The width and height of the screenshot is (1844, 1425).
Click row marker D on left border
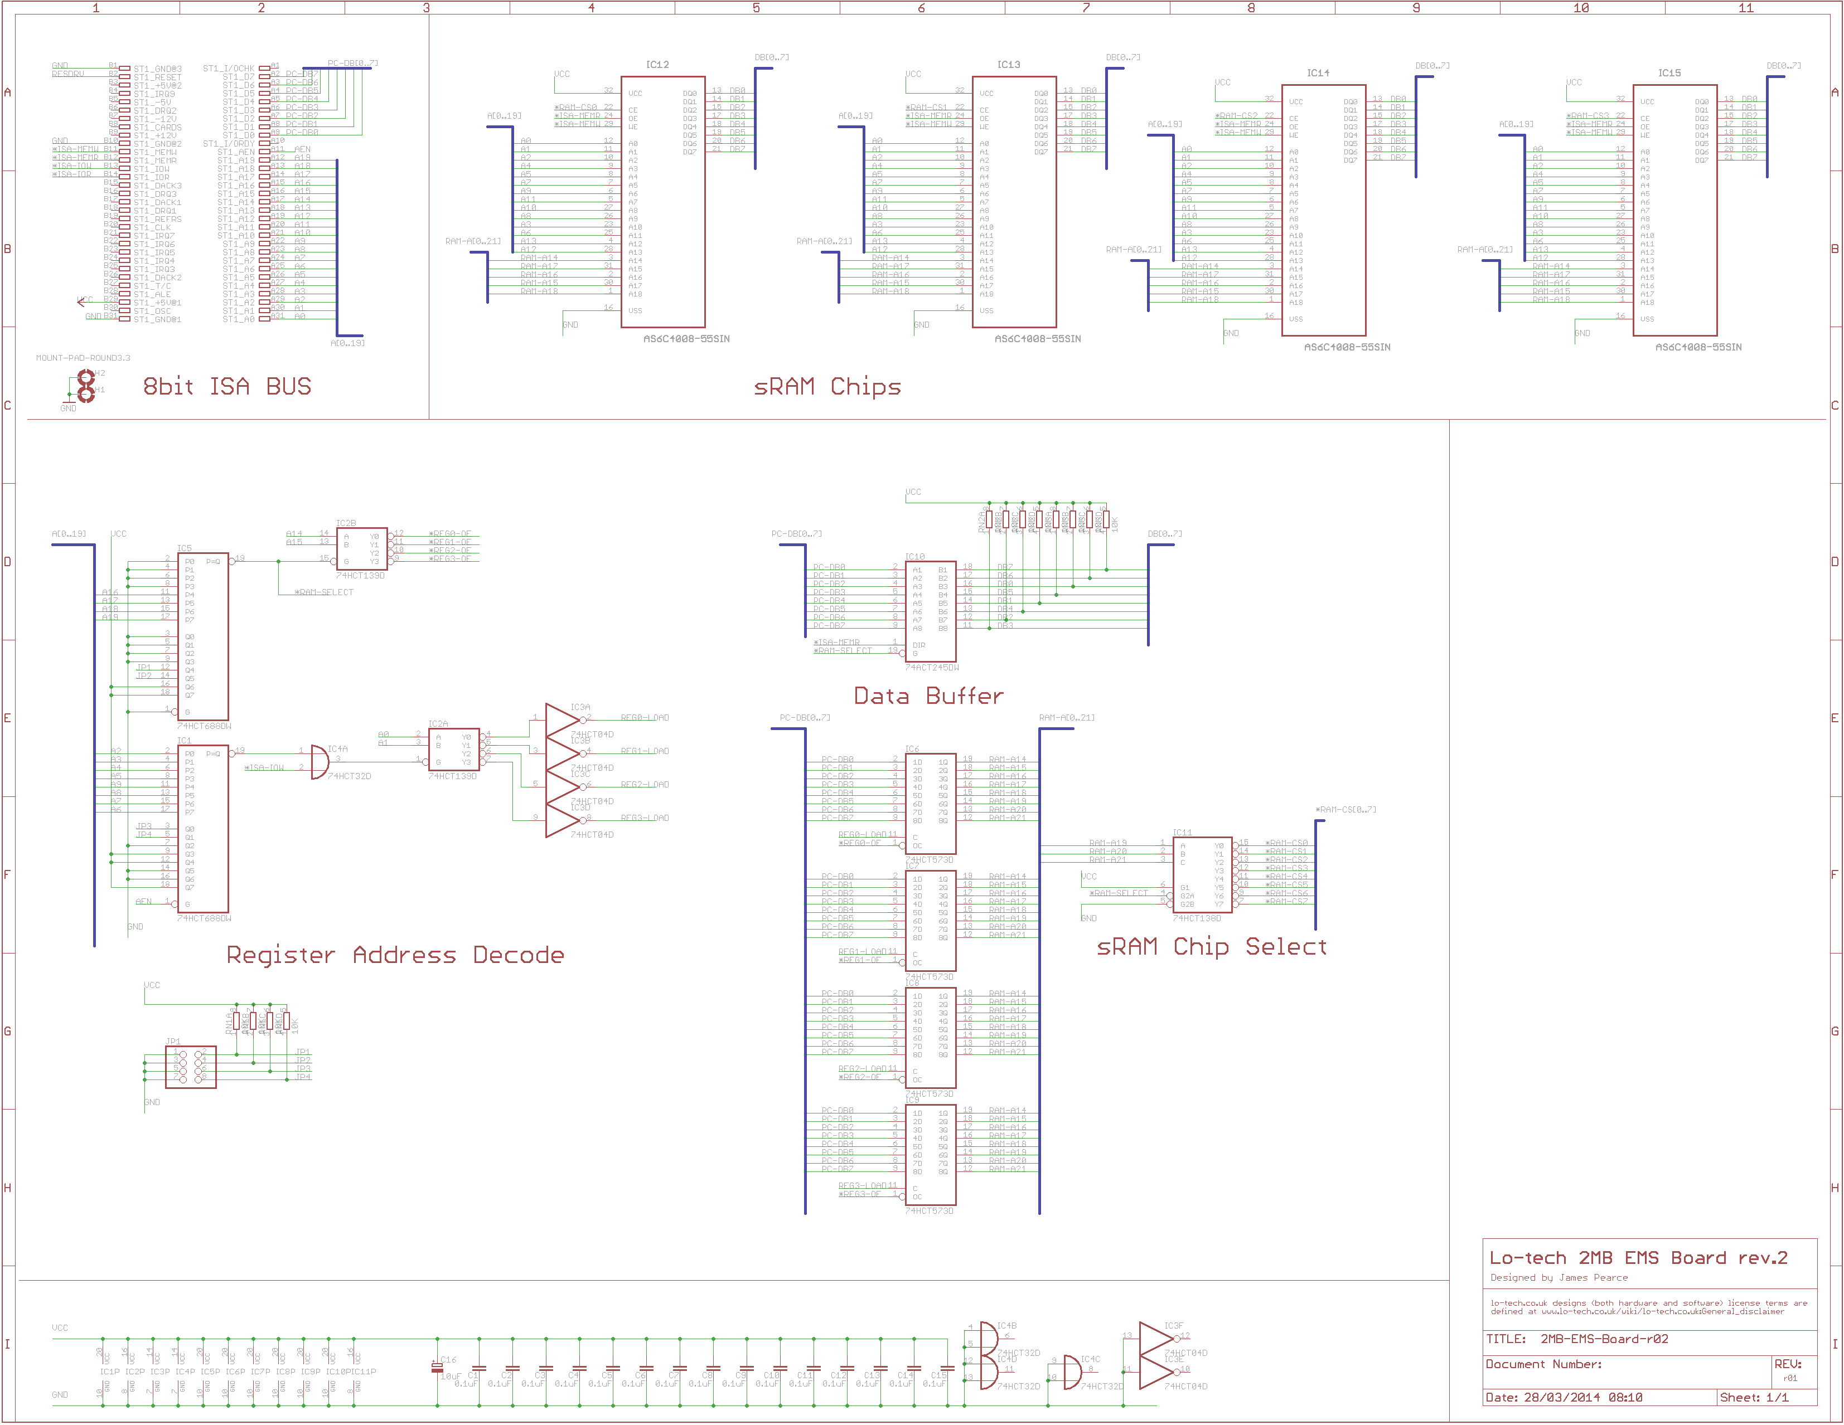[x=7, y=562]
